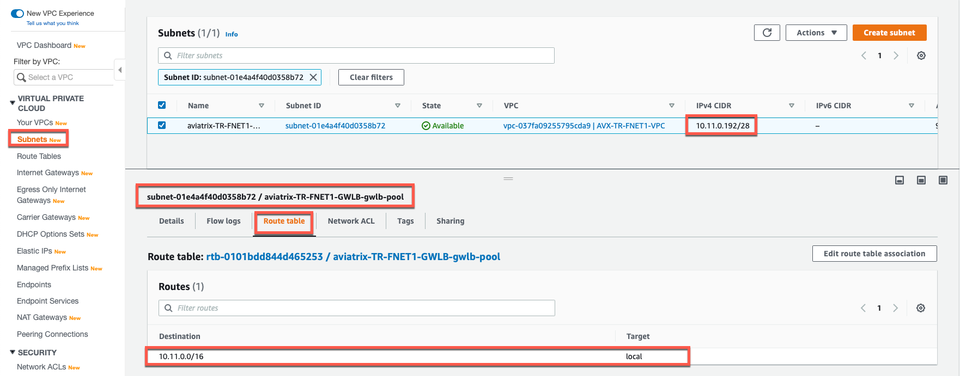Go to next subnets page

coord(896,56)
